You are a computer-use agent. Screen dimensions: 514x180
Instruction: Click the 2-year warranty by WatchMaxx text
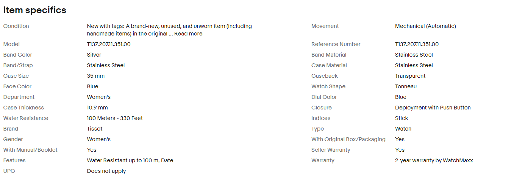pos(434,160)
